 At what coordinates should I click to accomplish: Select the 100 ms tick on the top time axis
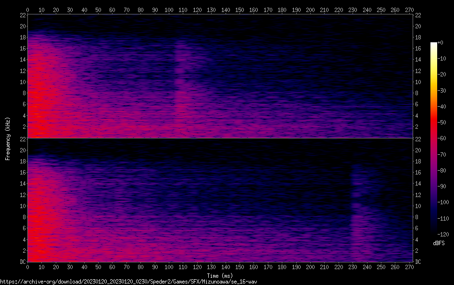(169, 9)
